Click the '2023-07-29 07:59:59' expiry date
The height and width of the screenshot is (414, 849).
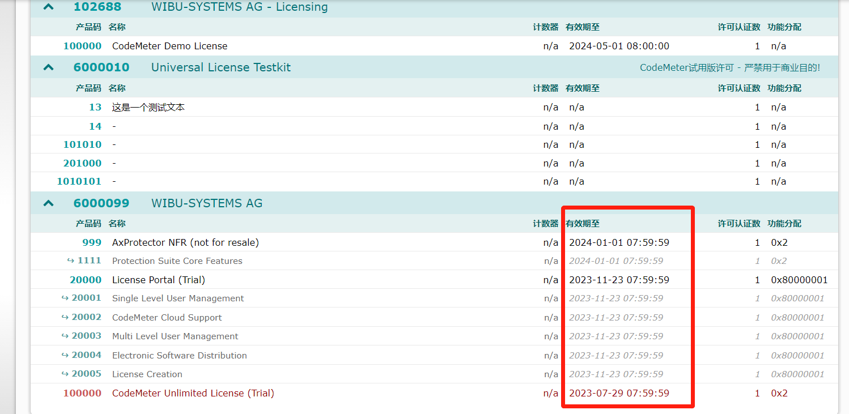click(x=619, y=393)
